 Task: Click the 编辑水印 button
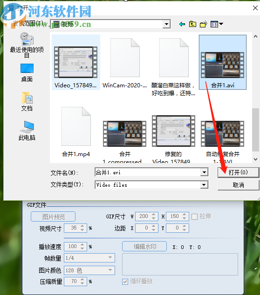coord(144,247)
